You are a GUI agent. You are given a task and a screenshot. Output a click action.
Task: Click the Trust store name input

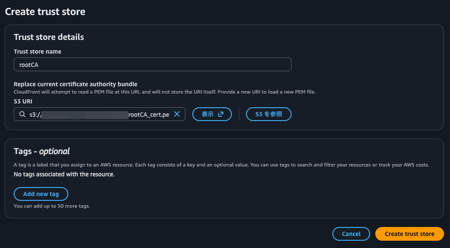click(x=152, y=64)
